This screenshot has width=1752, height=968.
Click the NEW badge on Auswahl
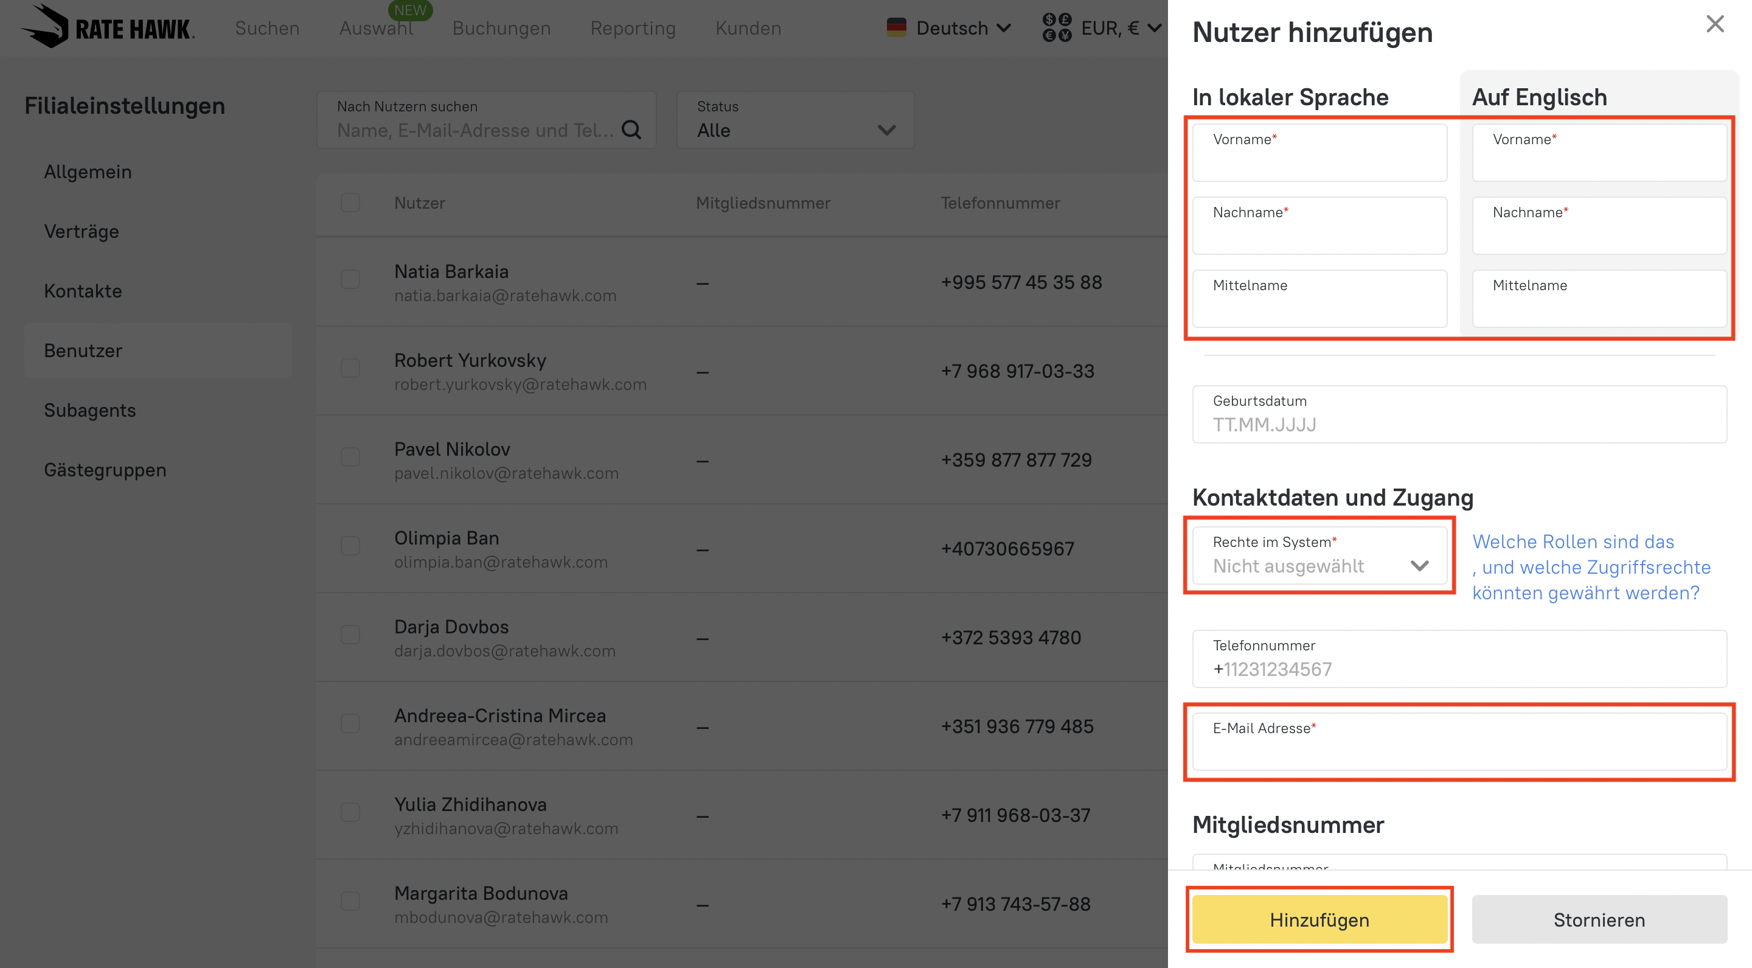pos(410,10)
